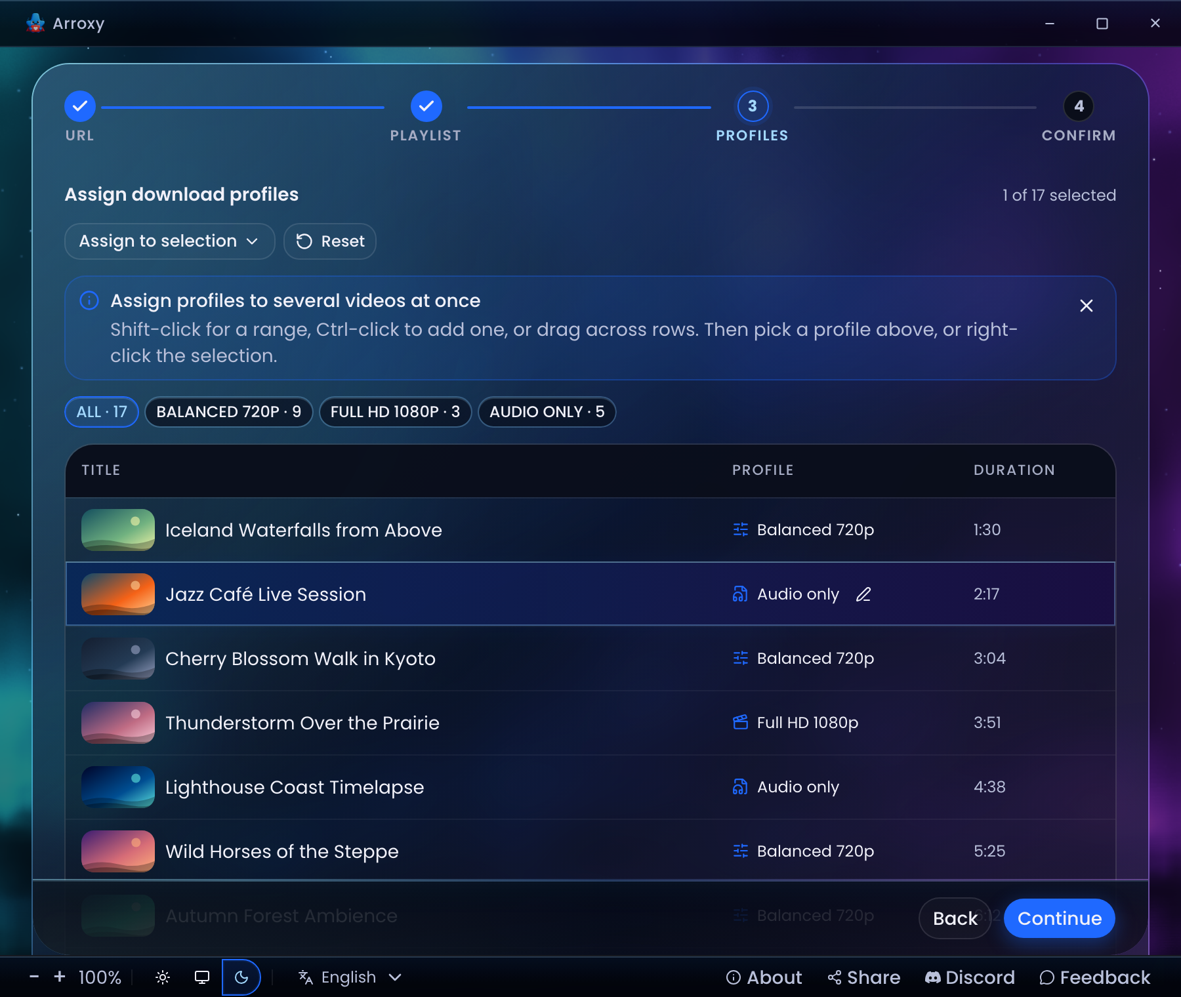Click step 3 PROFILES circle
This screenshot has width=1181, height=997.
tap(753, 106)
